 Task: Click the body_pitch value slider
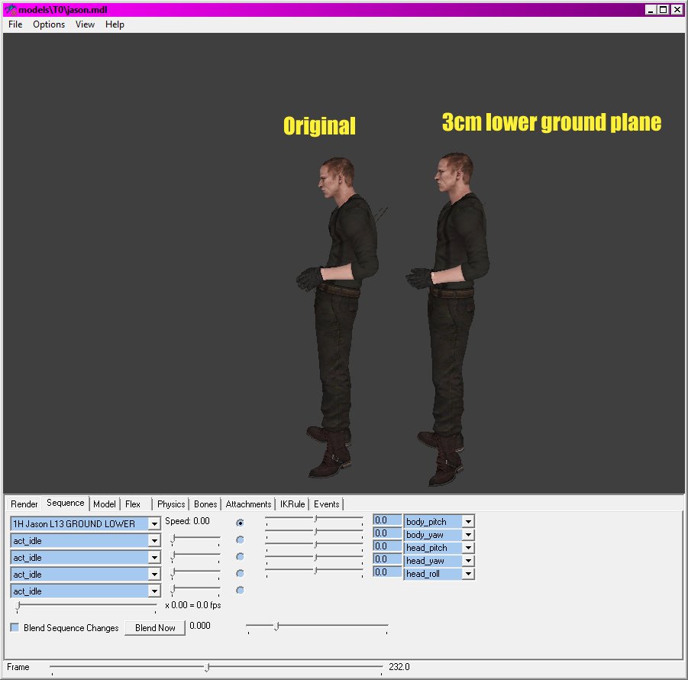coord(314,520)
